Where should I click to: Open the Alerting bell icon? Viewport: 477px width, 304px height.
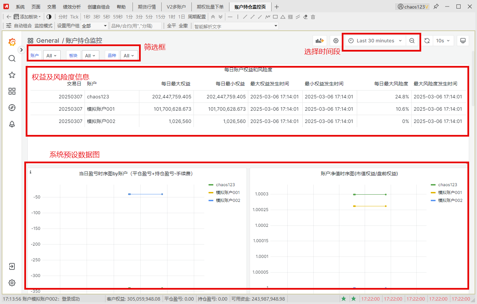pos(12,124)
